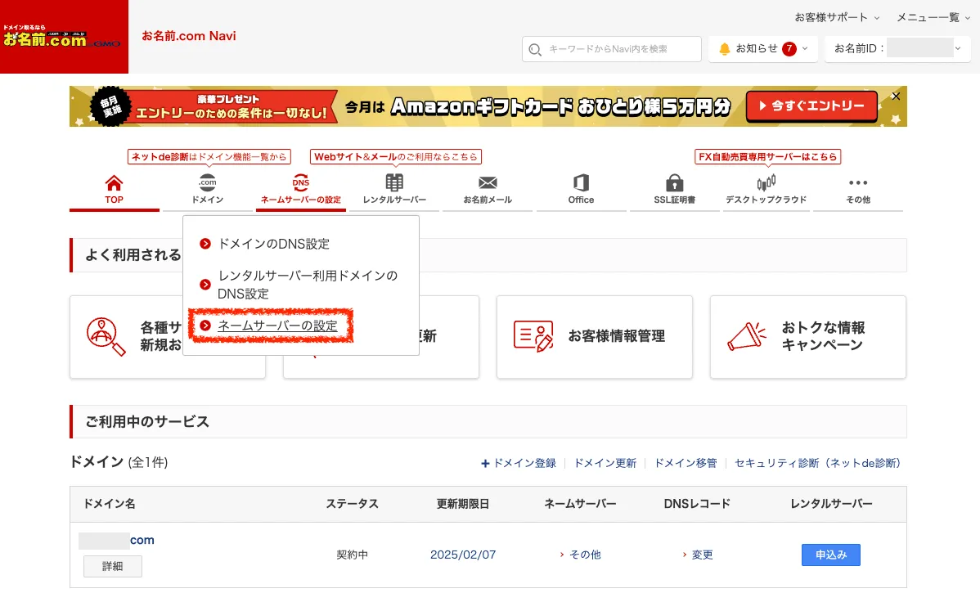Click the TOP home icon
Image resolution: width=980 pixels, height=602 pixels.
point(114,183)
